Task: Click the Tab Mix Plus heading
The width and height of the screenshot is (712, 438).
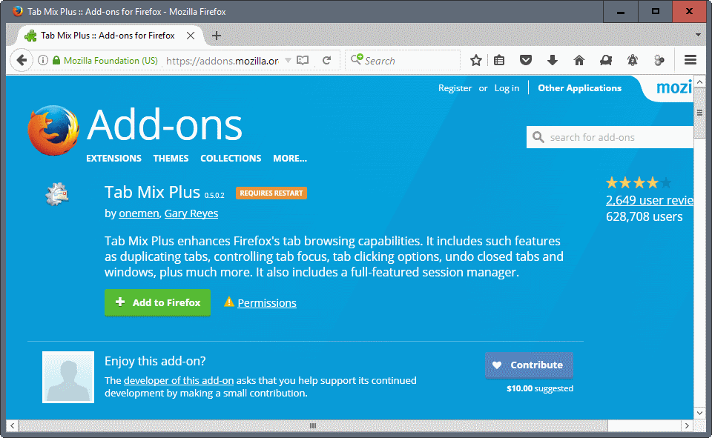Action: coord(152,192)
